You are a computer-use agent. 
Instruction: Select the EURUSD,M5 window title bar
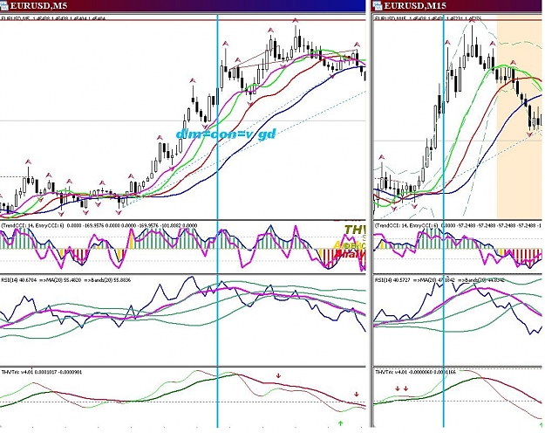pos(182,5)
